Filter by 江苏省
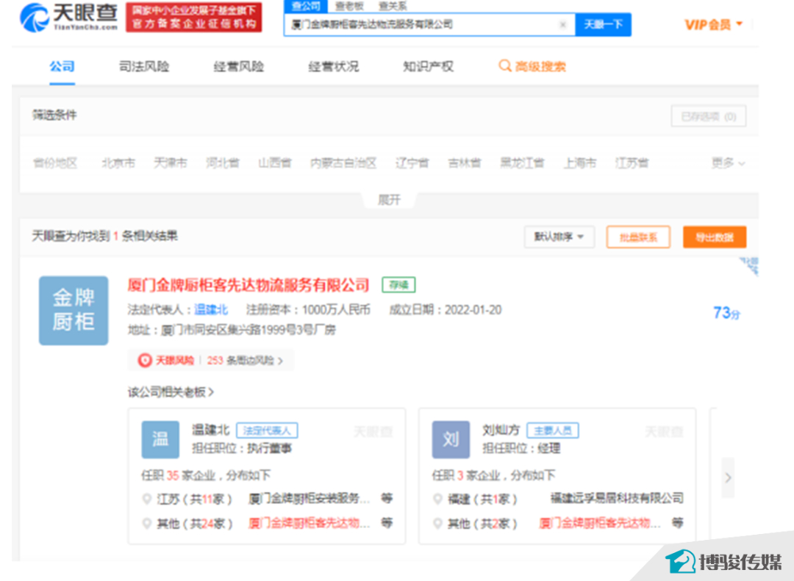This screenshot has width=794, height=581. point(632,163)
